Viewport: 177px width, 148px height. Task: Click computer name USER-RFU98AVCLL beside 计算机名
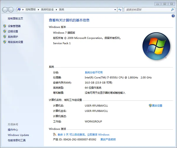pyautogui.click(x=96, y=106)
